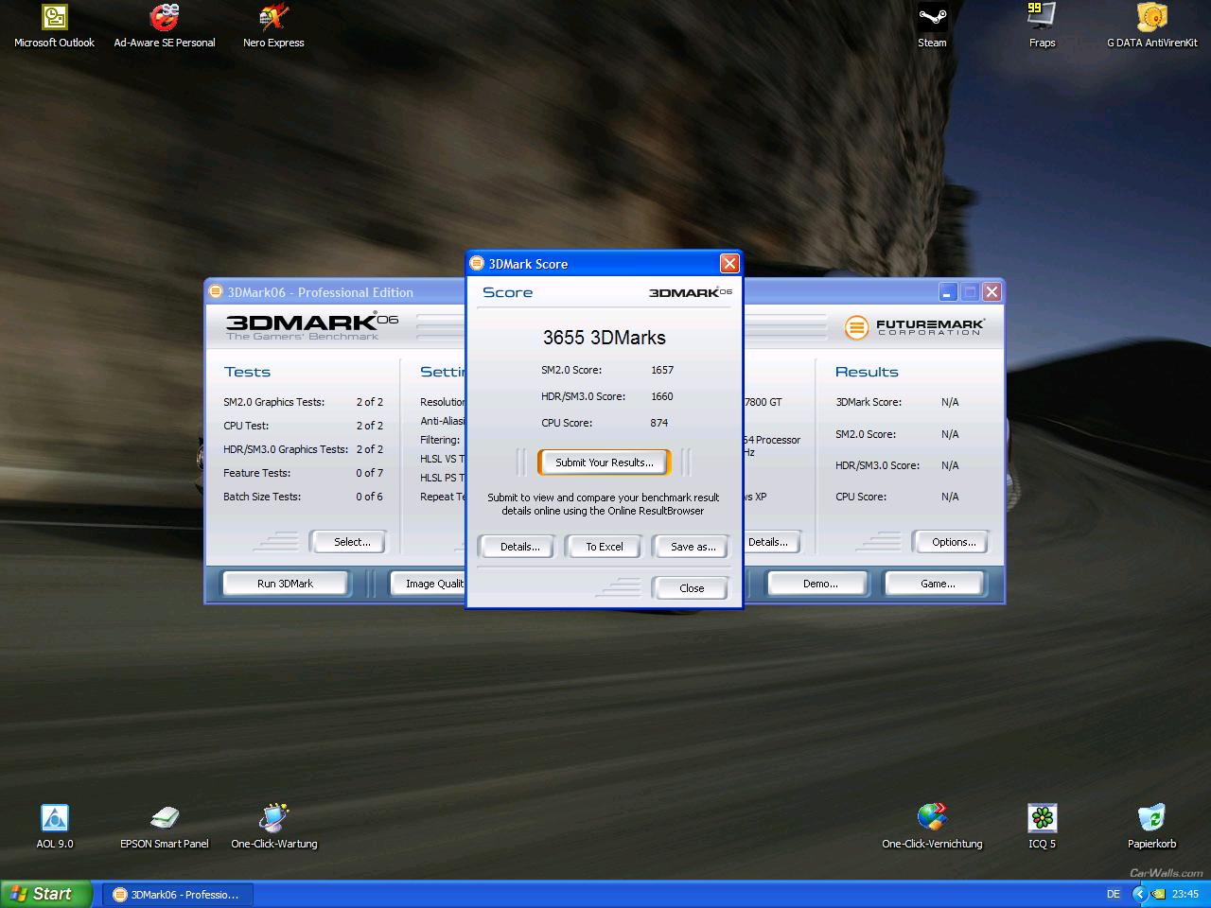Click Options button under Results
The width and height of the screenshot is (1211, 908).
pos(954,542)
